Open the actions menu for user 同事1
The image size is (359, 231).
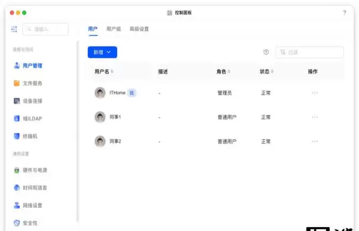[x=315, y=117]
